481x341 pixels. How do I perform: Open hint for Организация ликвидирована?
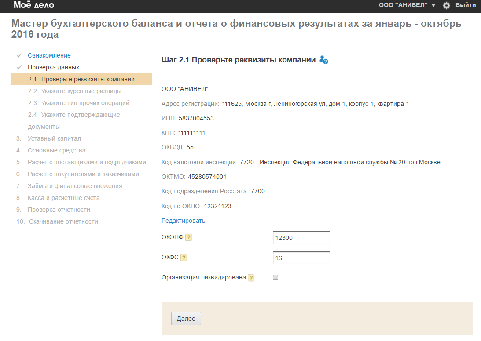click(251, 278)
